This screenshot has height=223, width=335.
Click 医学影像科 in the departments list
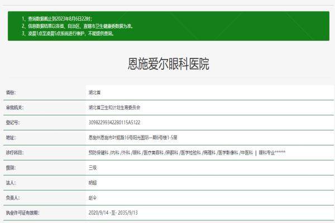(228, 153)
